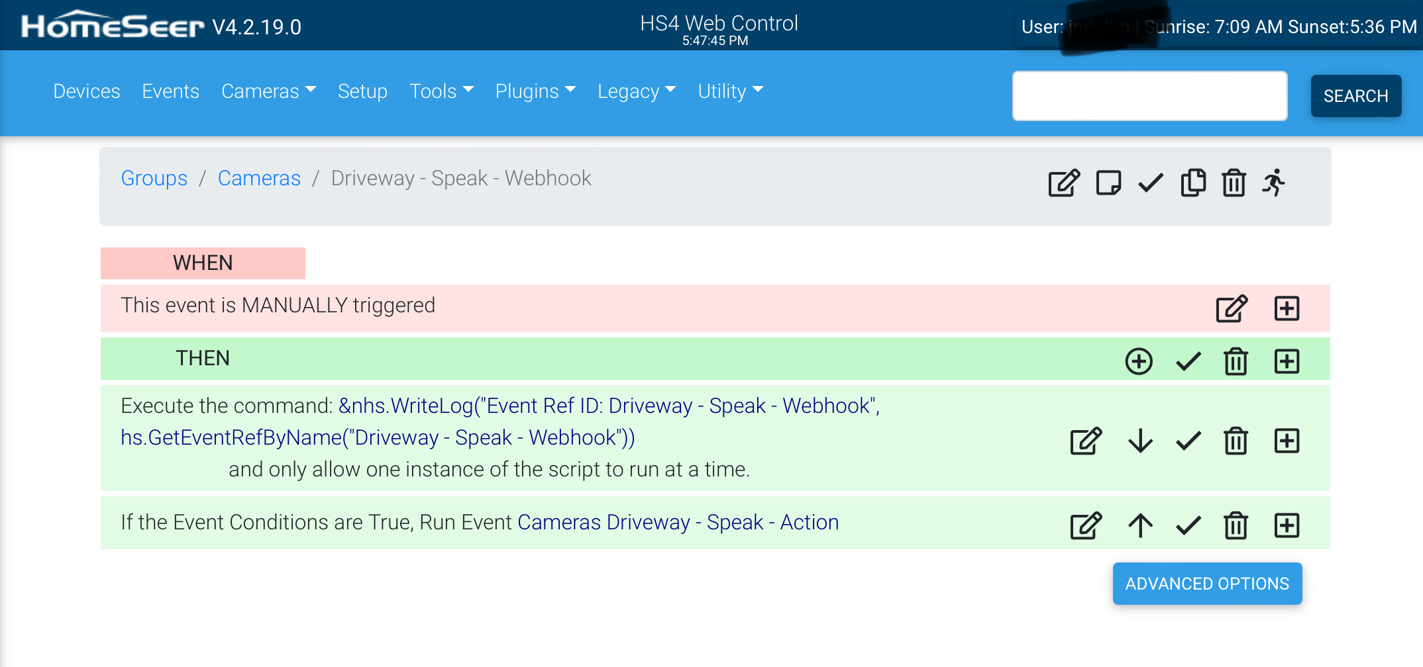This screenshot has height=667, width=1423.
Task: Delete the Run Event action
Action: (1236, 525)
